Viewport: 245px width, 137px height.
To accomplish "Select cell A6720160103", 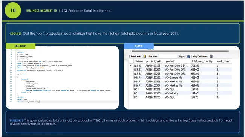I will (x=153, y=66).
